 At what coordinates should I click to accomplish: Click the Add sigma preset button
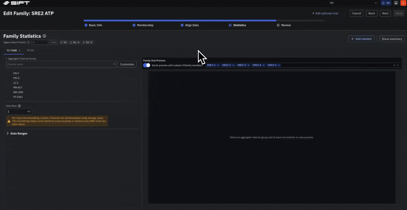(53, 42)
